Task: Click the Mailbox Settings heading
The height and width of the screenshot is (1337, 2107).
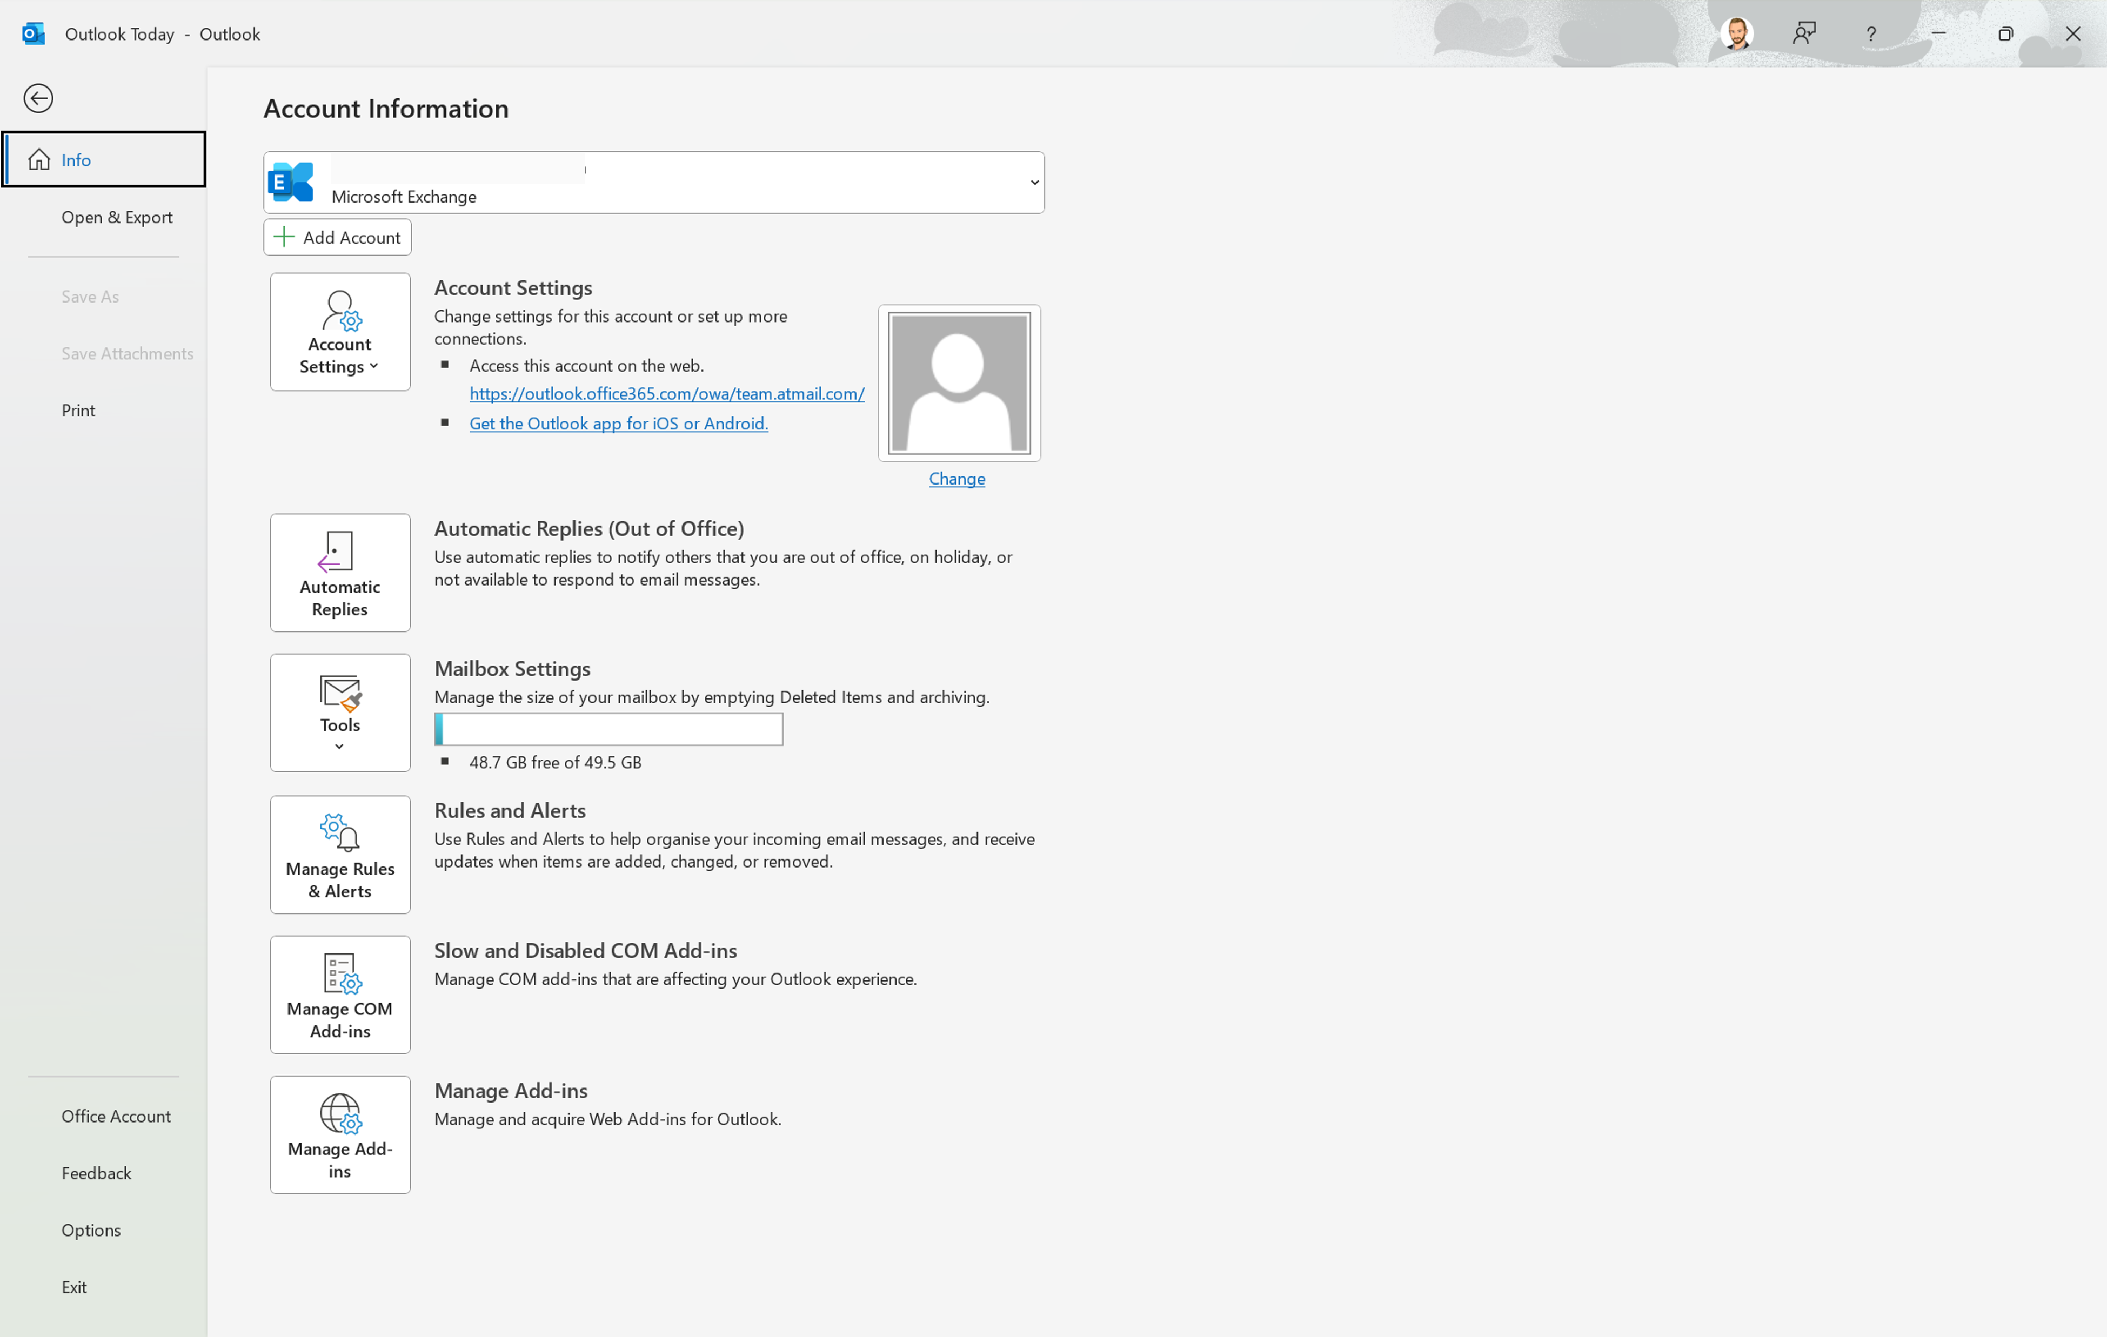Action: [x=513, y=669]
